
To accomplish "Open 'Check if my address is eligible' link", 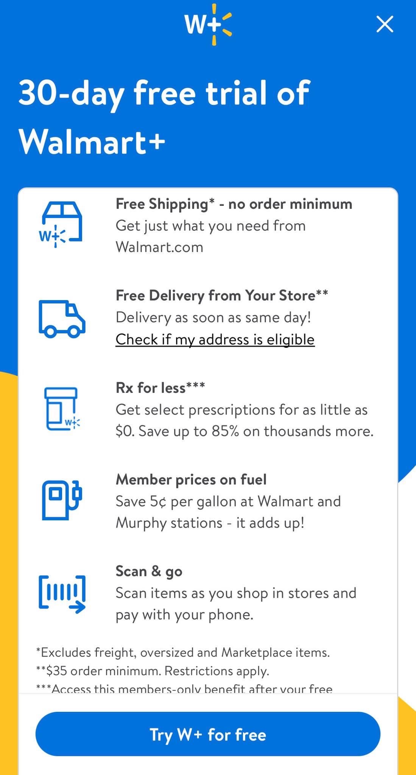I will (x=215, y=339).
